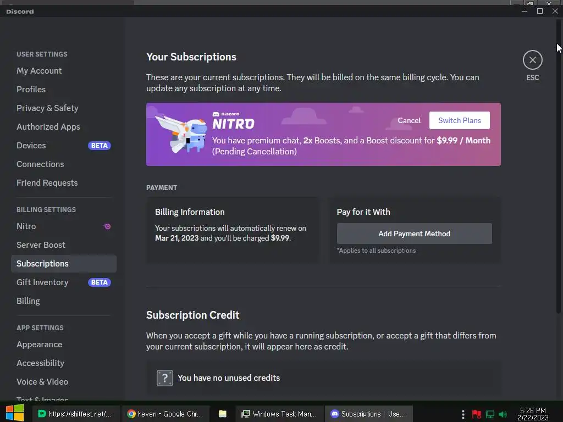The width and height of the screenshot is (563, 422).
Task: Switch to shitfest.net taskbar window
Action: coord(75,414)
